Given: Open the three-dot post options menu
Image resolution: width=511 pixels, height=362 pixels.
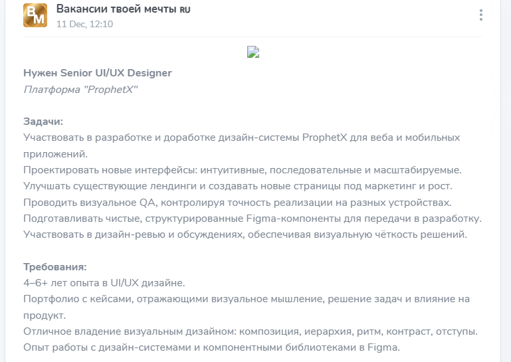Looking at the screenshot, I should 480,15.
